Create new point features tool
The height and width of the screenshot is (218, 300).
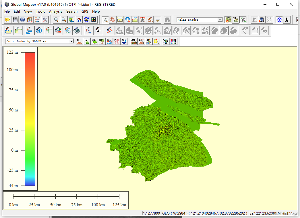tap(88, 30)
